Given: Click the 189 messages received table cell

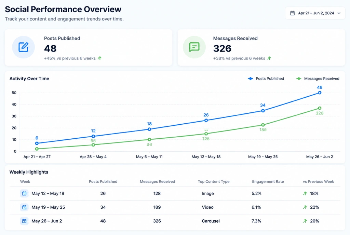Looking at the screenshot, I should pyautogui.click(x=157, y=207).
